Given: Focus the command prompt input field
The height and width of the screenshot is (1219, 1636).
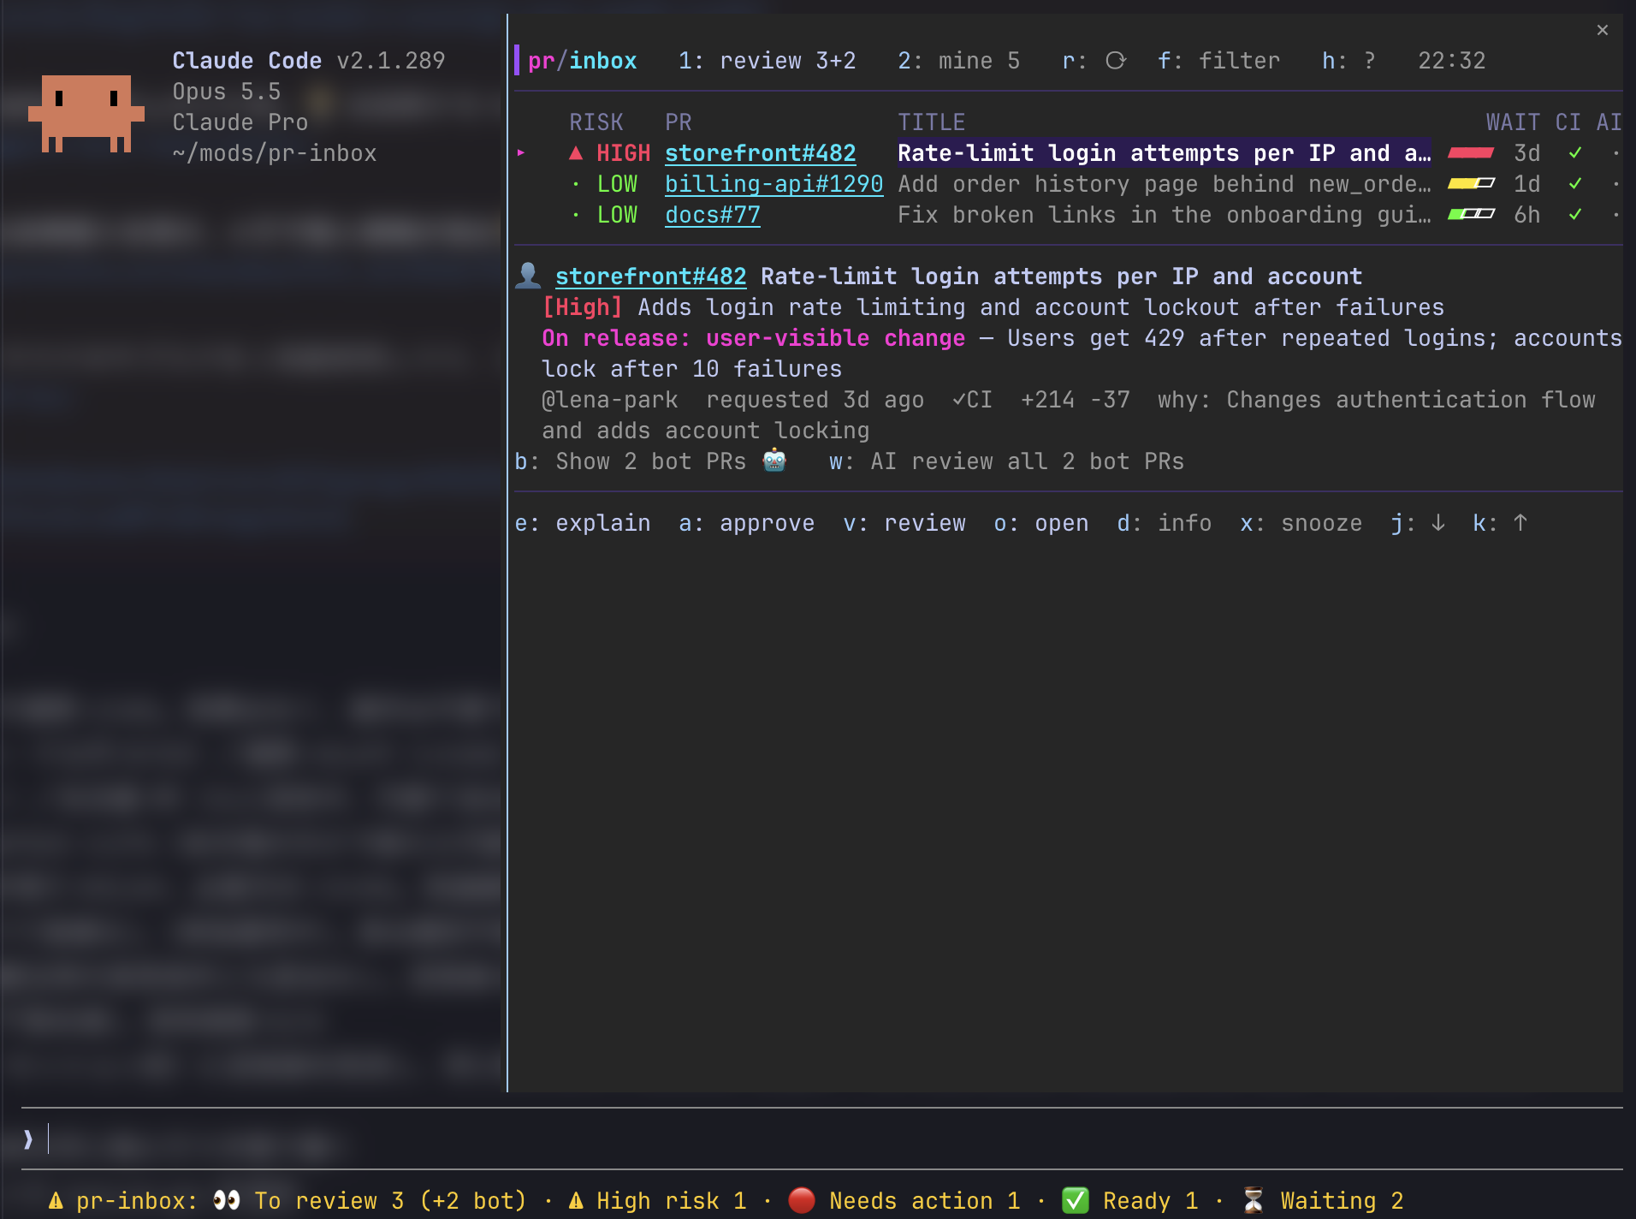Looking at the screenshot, I should coord(821,1139).
